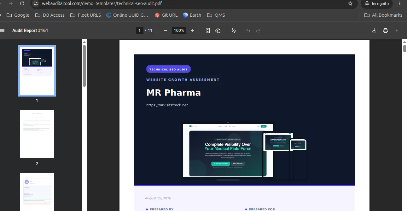The width and height of the screenshot is (407, 211).
Task: Click the 100% zoom level field
Action: click(x=179, y=31)
